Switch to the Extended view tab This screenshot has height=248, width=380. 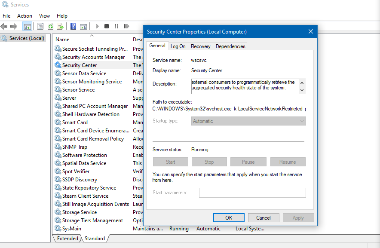point(67,238)
